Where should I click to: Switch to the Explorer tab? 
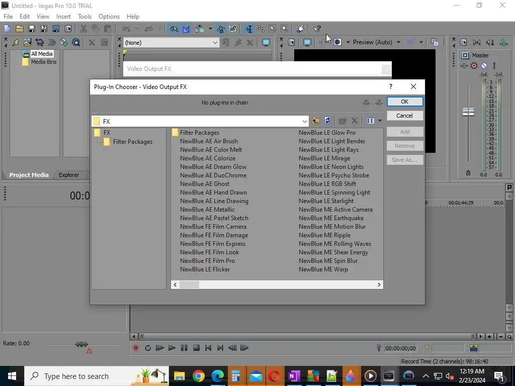click(68, 175)
